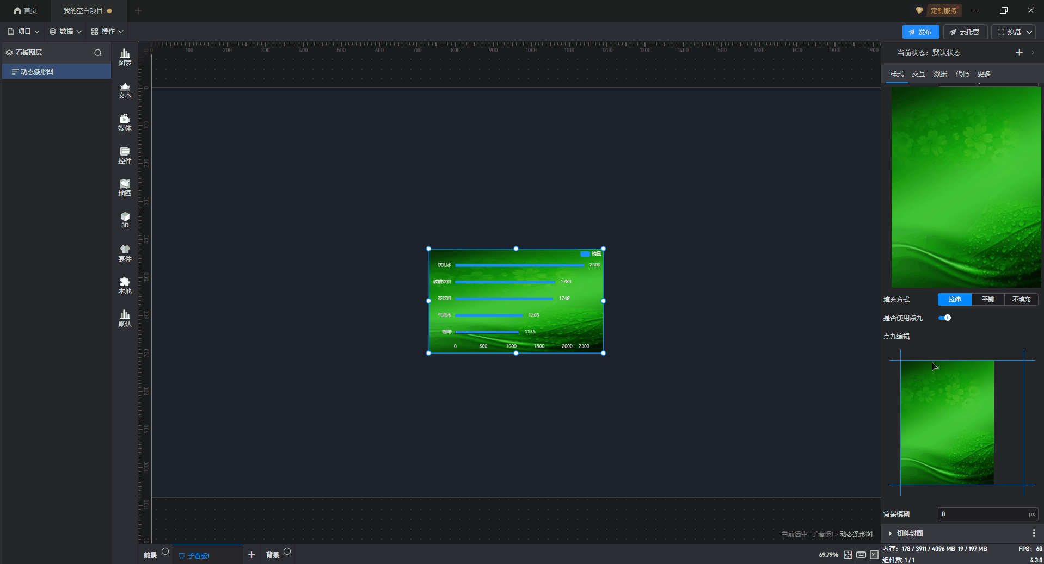The image size is (1044, 564).
Task: Click the 发布 publish button
Action: tap(920, 32)
